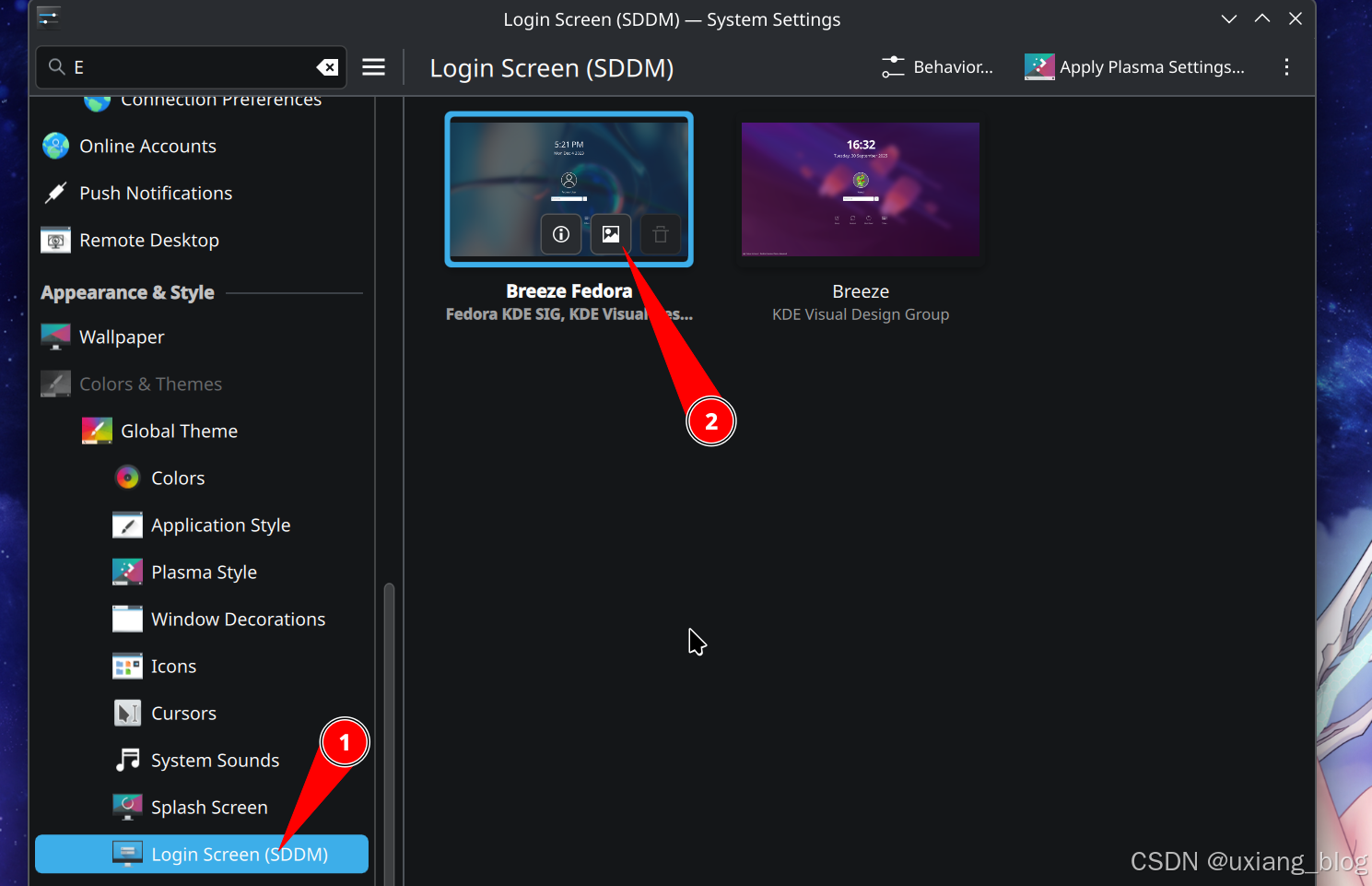1372x886 pixels.
Task: Open Push Notifications settings
Action: pos(202,193)
